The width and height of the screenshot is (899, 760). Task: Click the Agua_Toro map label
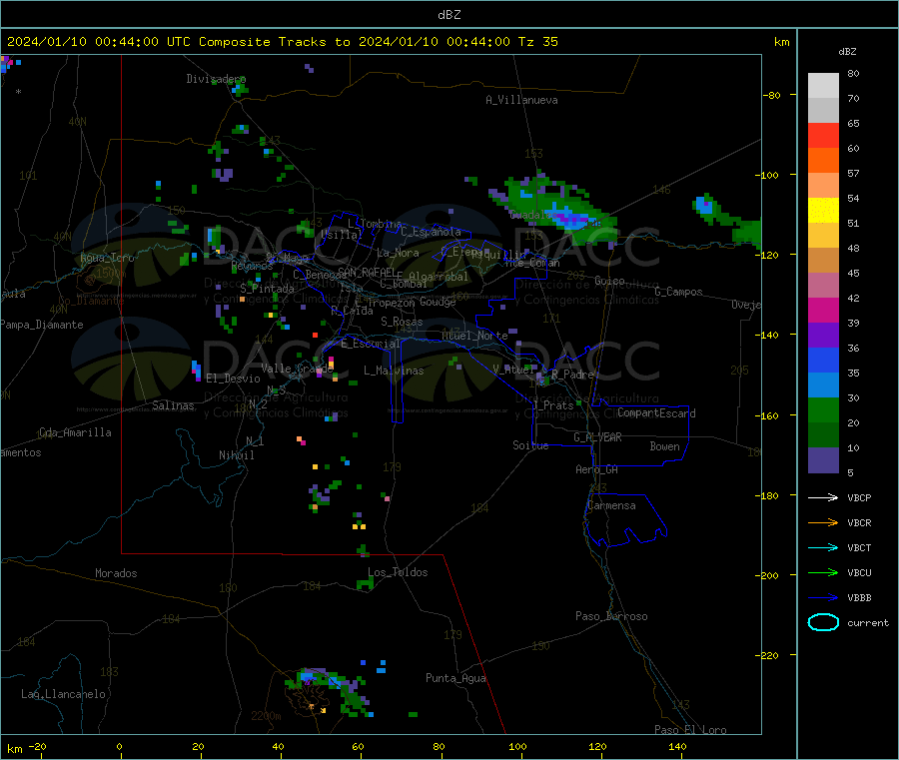pyautogui.click(x=107, y=258)
